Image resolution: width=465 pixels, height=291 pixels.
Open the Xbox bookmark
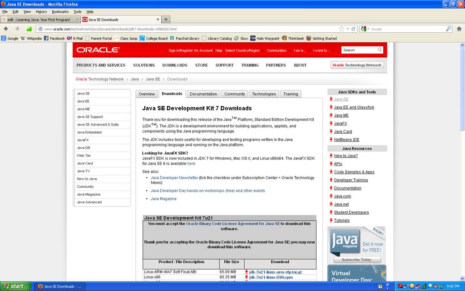tap(241, 38)
